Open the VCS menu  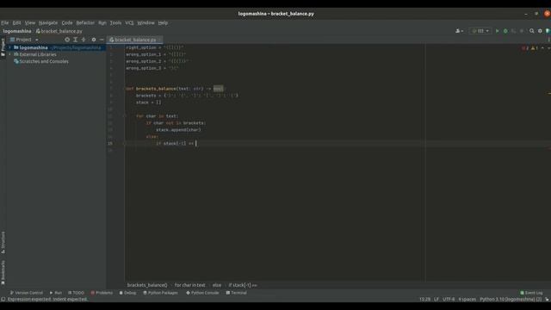coord(129,23)
